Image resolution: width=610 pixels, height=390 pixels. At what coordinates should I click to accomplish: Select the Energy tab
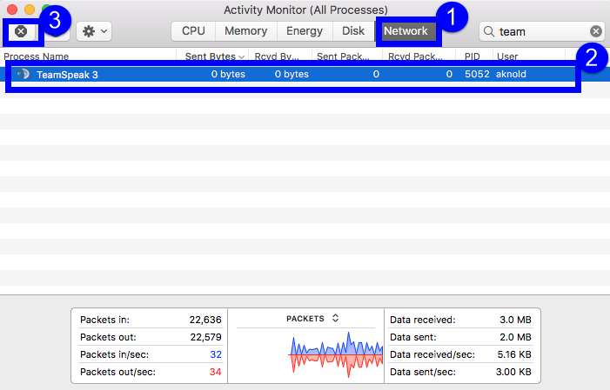pos(305,31)
